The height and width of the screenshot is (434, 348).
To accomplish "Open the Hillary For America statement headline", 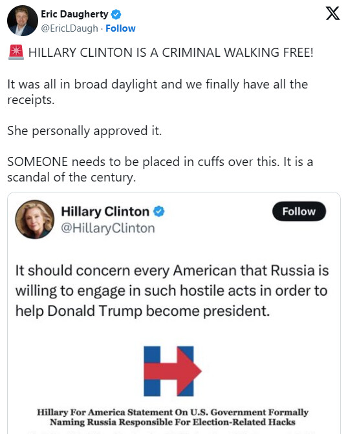I will (173, 417).
